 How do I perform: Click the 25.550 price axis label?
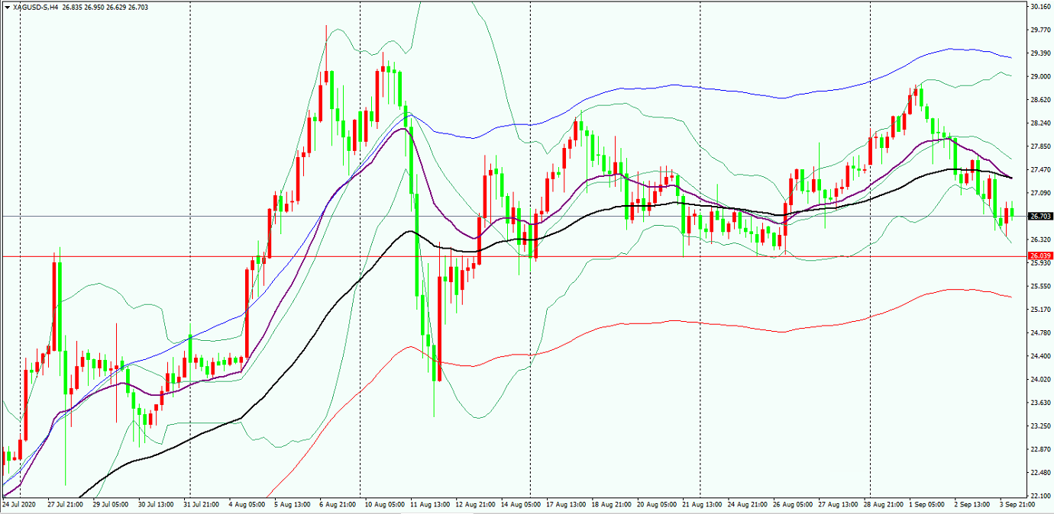[x=1039, y=286]
